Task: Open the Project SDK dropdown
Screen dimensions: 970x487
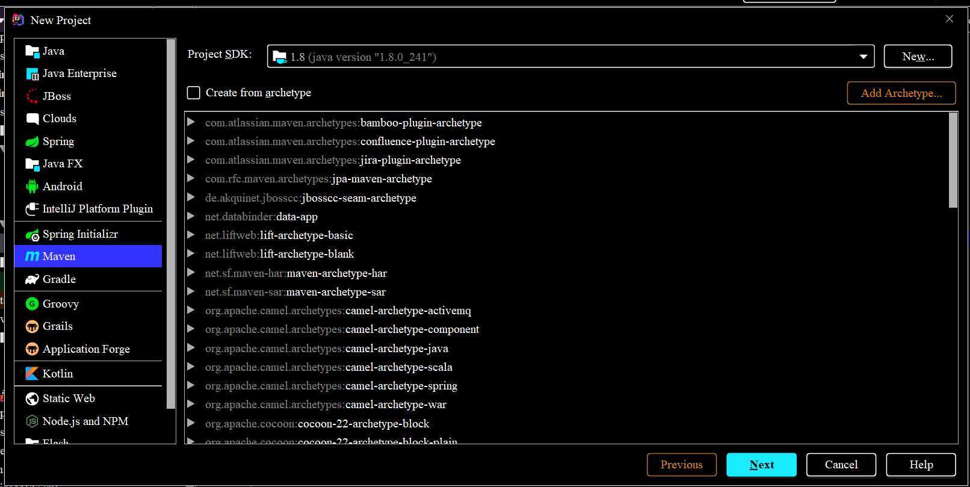Action: [863, 57]
